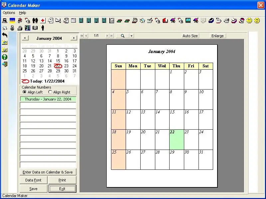This screenshot has height=199, width=266.
Task: Click the green day 22 cell in preview
Action: click(177, 140)
